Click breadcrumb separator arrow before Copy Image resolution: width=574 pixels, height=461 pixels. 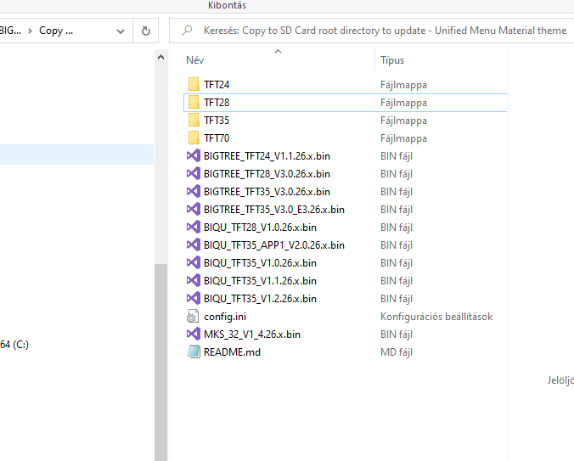click(30, 31)
